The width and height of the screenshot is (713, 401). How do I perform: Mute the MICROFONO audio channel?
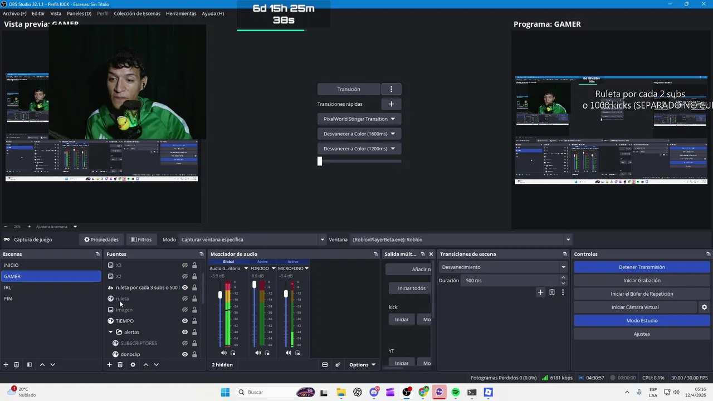[289, 353]
